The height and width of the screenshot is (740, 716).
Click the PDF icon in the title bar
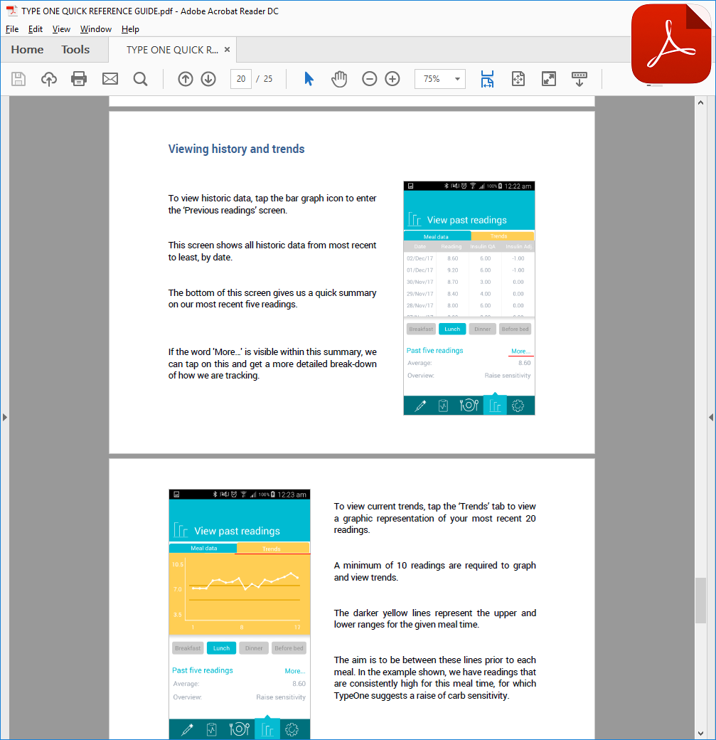(x=11, y=11)
